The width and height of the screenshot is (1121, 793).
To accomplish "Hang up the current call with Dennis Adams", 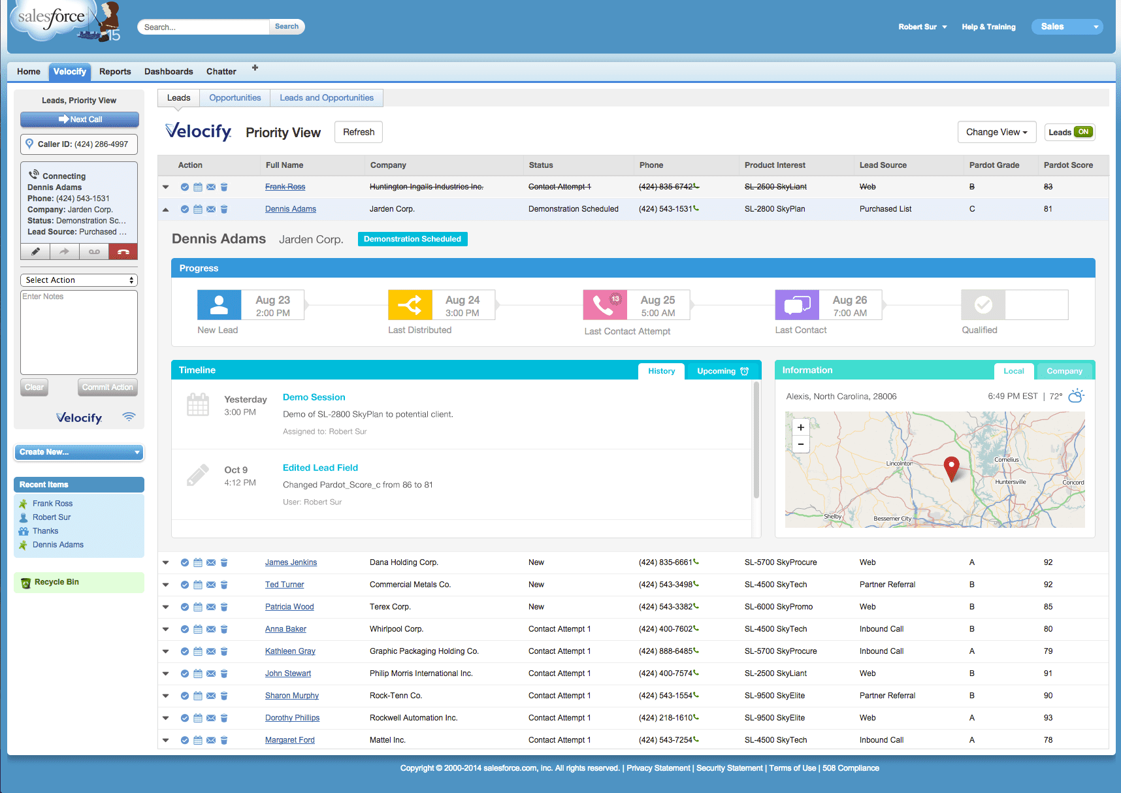I will [123, 251].
